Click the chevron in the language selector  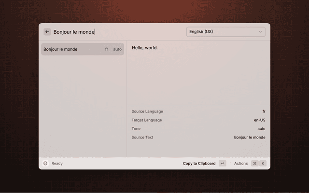261,32
